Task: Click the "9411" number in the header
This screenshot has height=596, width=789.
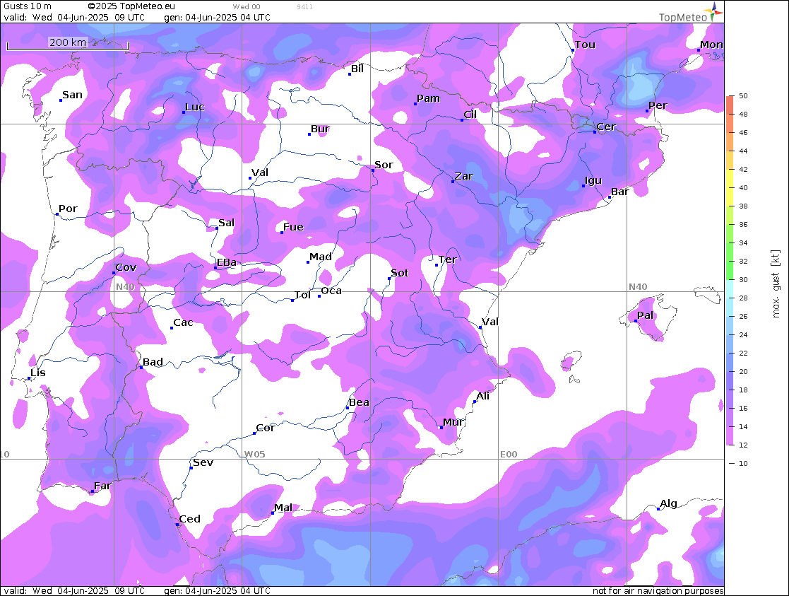Action: click(304, 6)
